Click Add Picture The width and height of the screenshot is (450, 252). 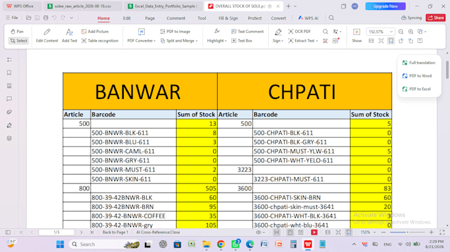pos(95,32)
